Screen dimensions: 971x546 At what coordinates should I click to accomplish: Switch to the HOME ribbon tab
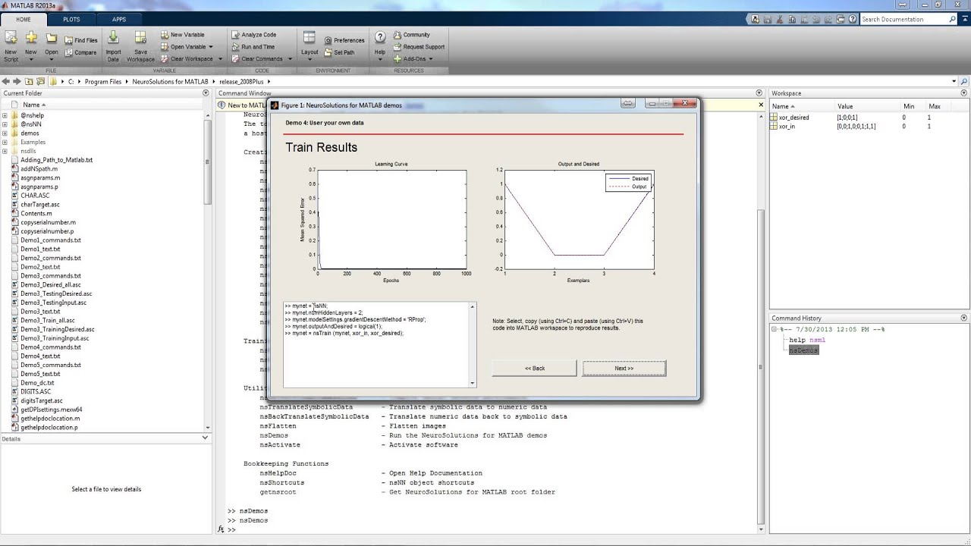[24, 19]
